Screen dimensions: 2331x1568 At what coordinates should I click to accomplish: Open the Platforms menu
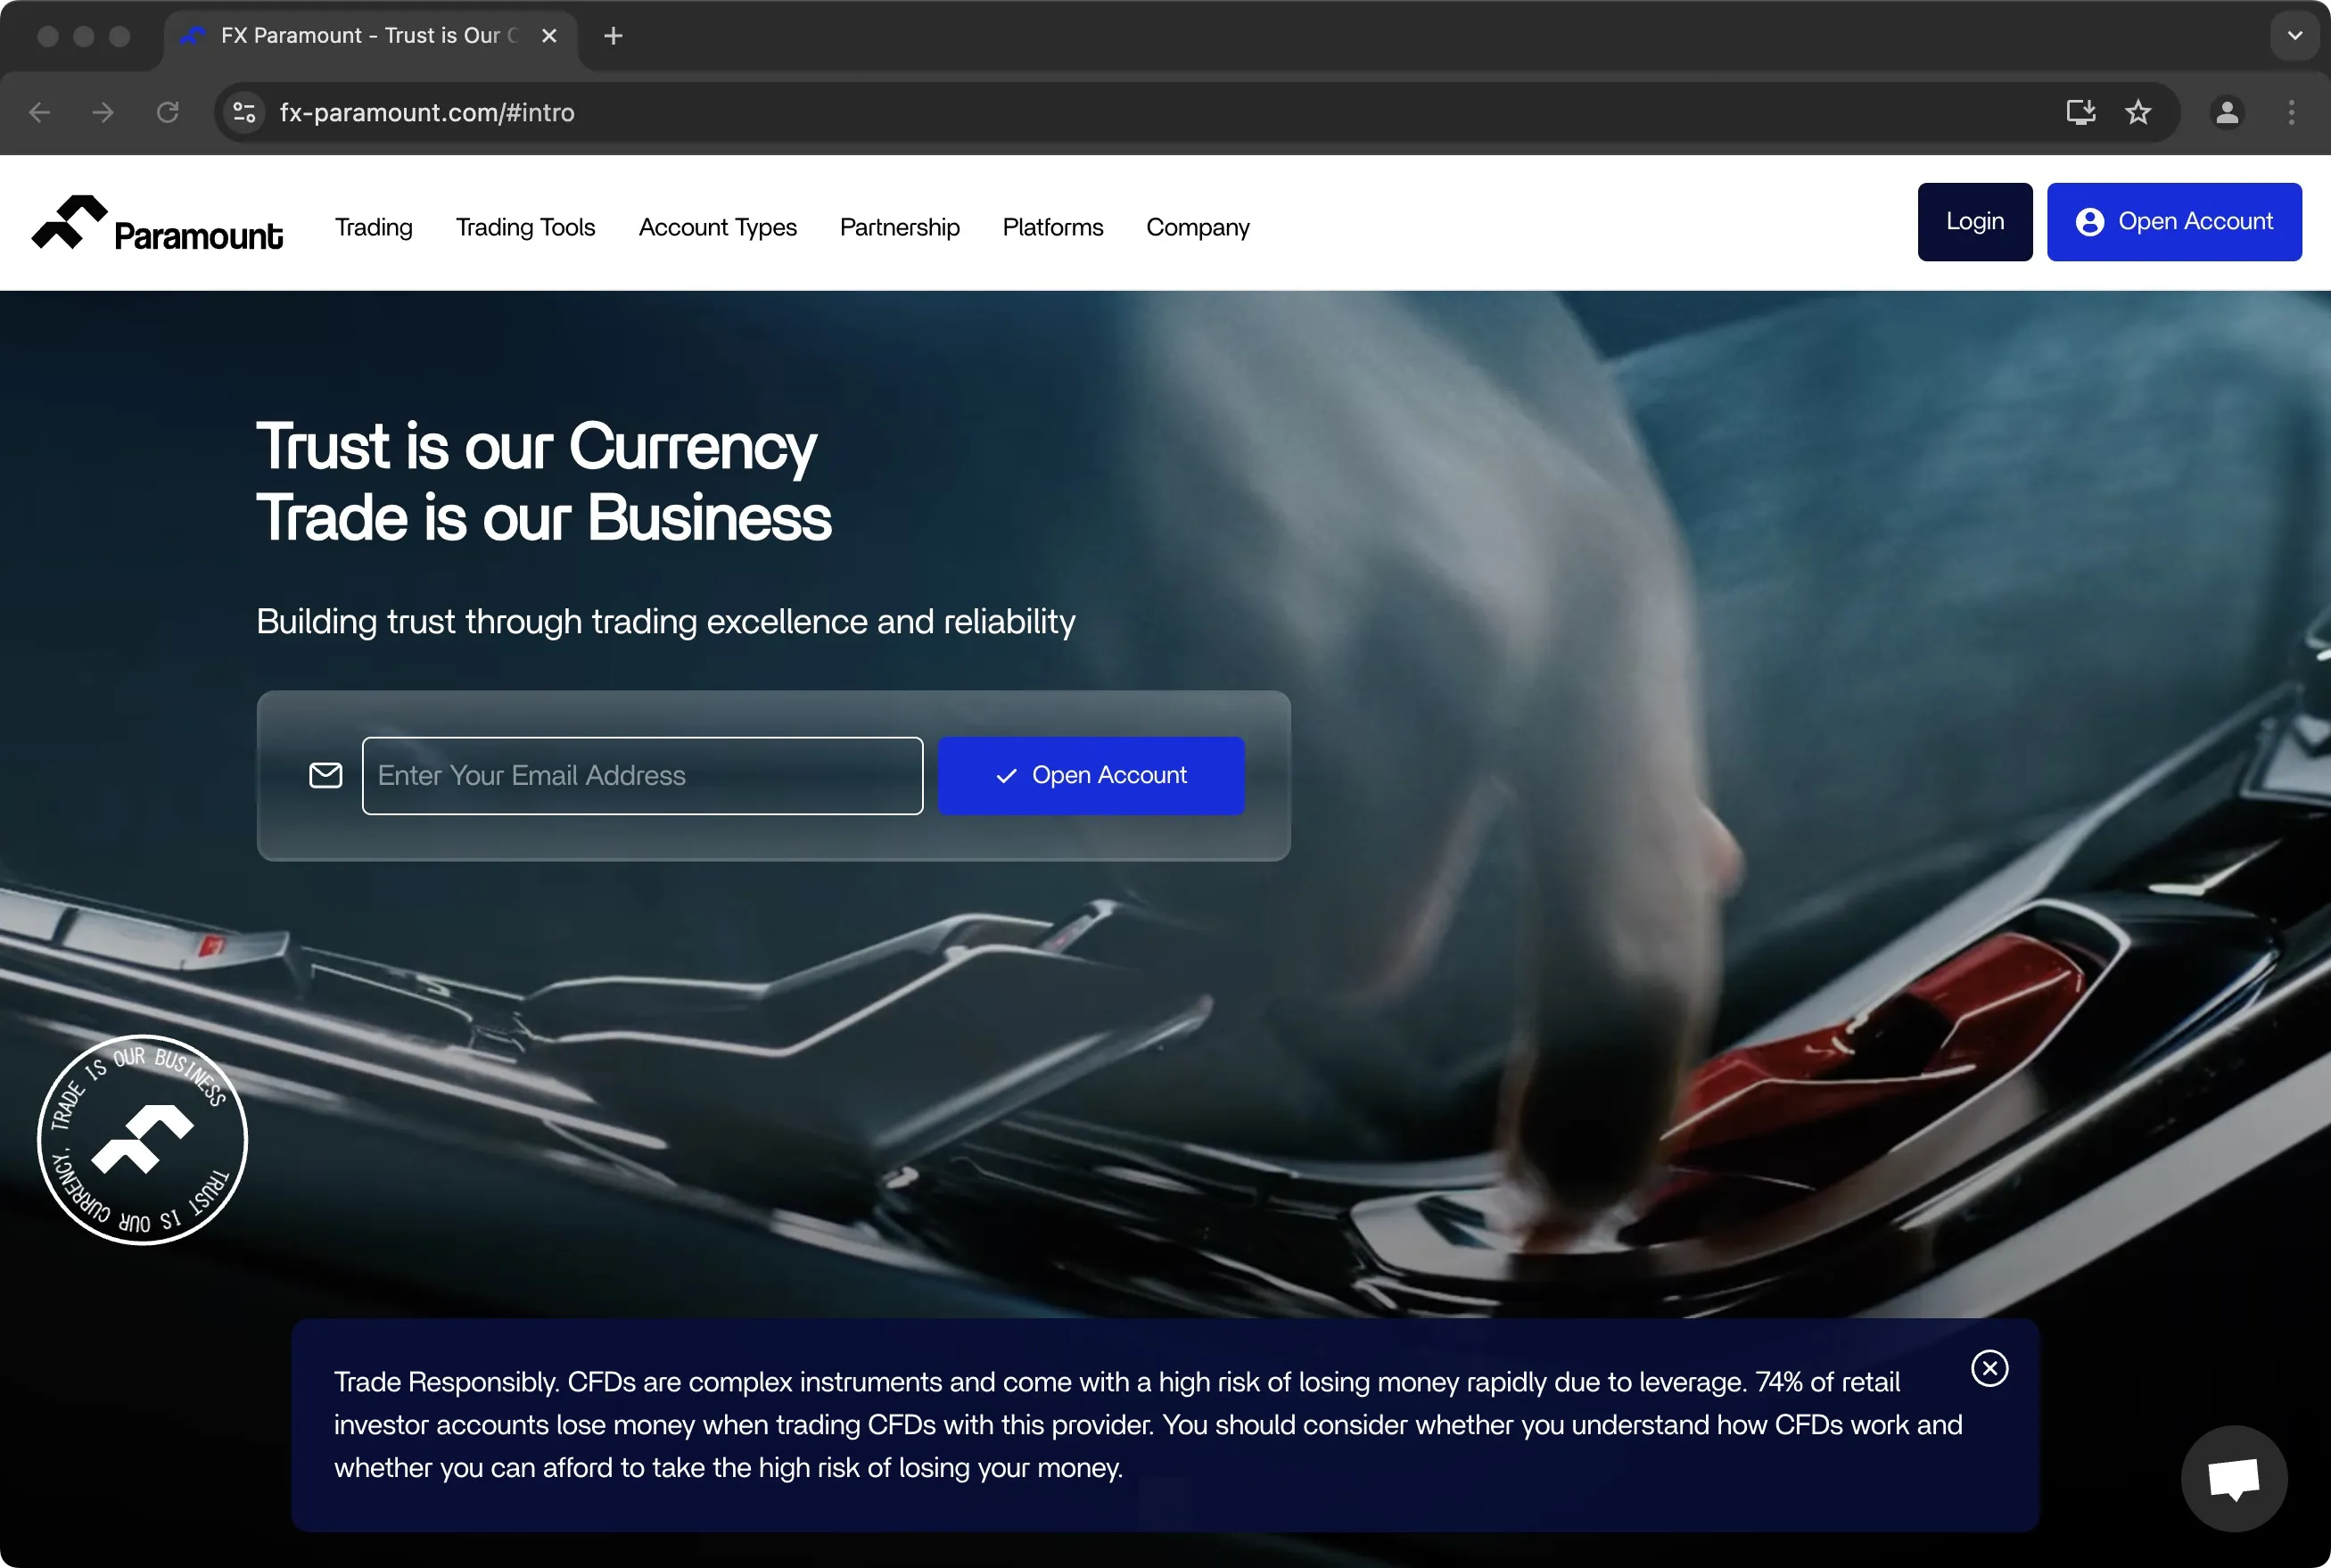click(1052, 227)
